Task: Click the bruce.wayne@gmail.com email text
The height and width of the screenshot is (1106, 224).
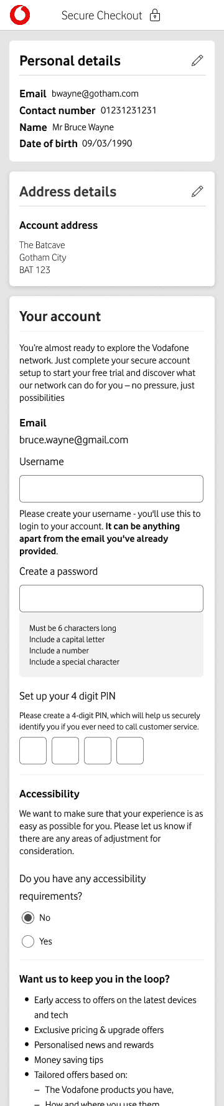Action: point(74,440)
